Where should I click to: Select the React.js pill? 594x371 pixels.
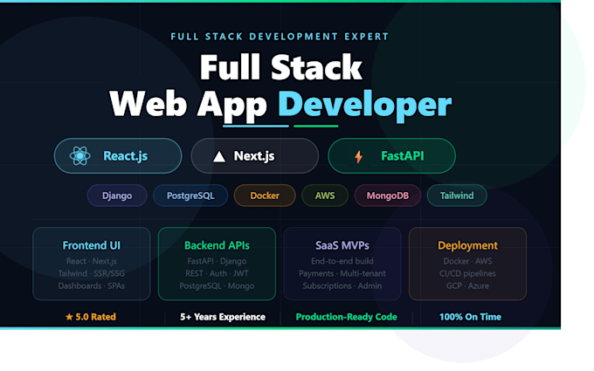(x=118, y=155)
